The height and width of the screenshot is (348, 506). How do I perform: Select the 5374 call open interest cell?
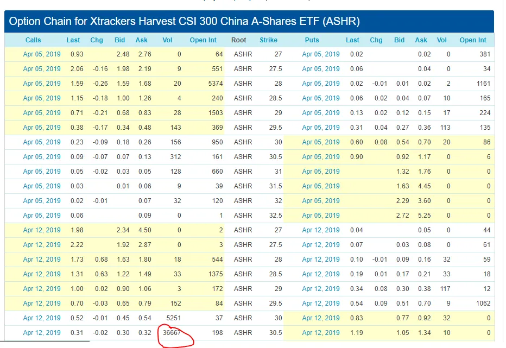216,84
